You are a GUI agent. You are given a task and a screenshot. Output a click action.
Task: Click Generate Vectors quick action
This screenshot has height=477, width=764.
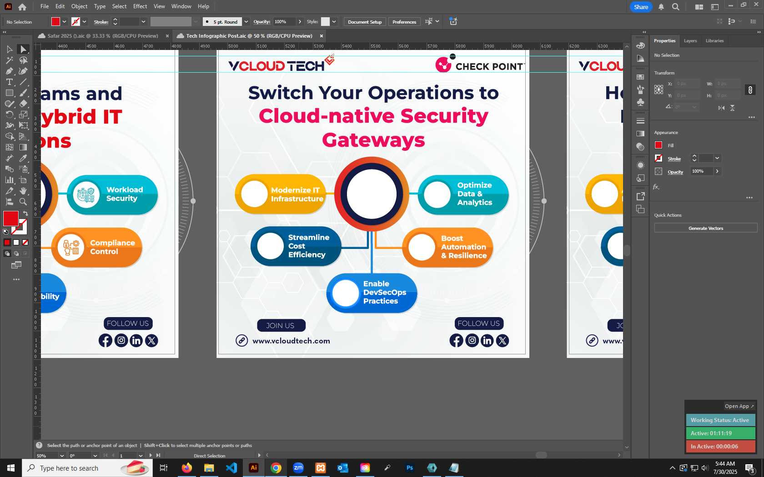706,228
